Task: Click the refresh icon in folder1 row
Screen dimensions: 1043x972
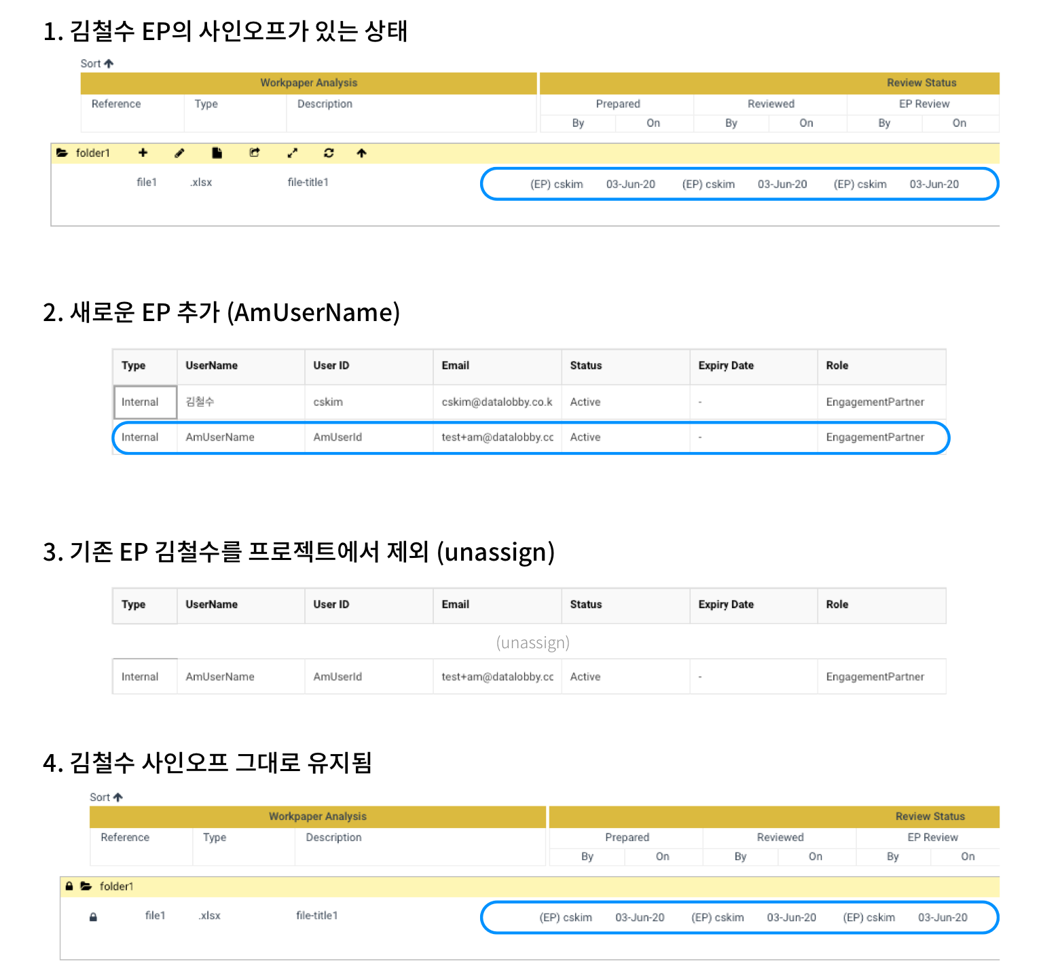Action: coord(329,153)
